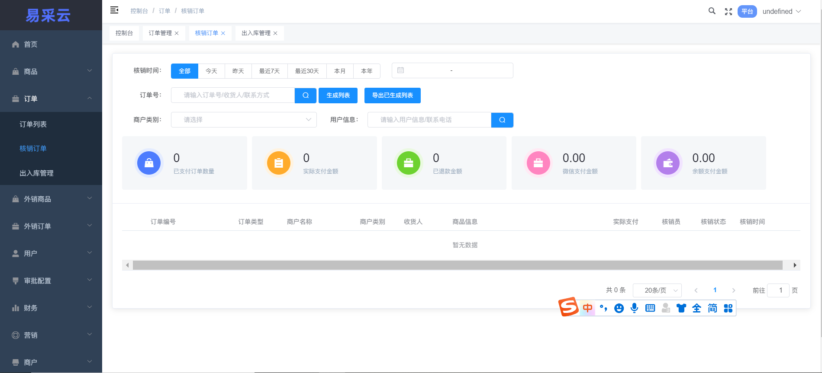822x373 pixels.
Task: Toggle fullscreen mode icon
Action: point(729,12)
